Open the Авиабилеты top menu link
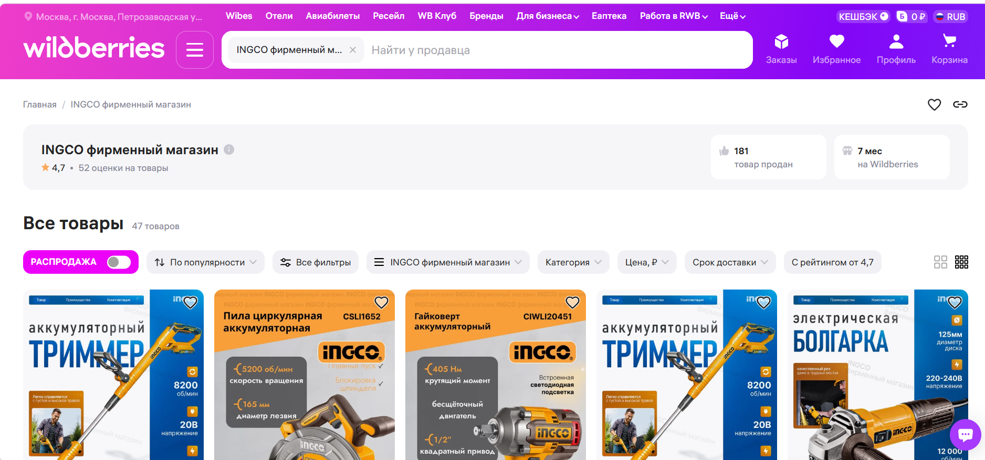This screenshot has height=460, width=985. coord(333,16)
